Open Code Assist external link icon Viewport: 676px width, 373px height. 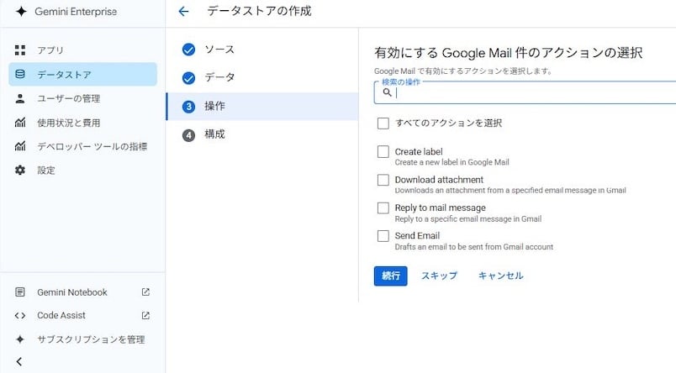[x=145, y=316]
